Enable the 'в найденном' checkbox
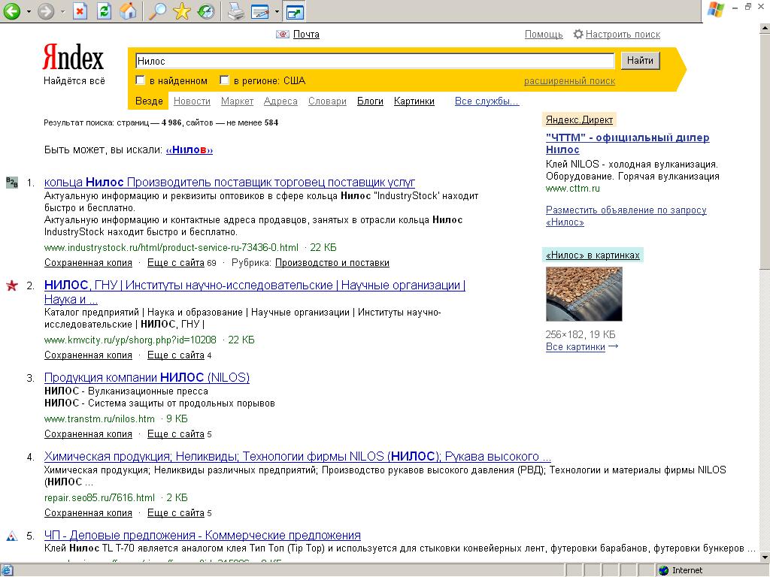770x577 pixels. [140, 80]
